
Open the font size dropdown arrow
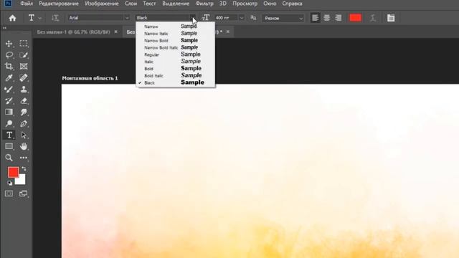click(x=242, y=18)
